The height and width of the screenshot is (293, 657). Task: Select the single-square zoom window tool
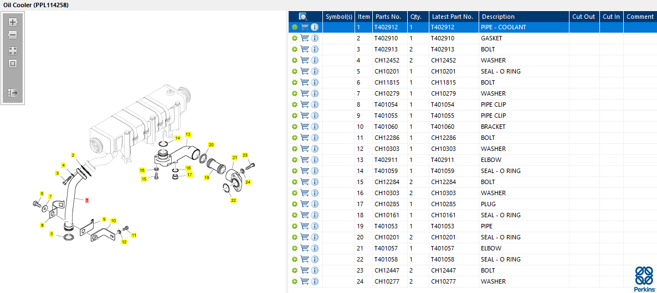click(13, 64)
